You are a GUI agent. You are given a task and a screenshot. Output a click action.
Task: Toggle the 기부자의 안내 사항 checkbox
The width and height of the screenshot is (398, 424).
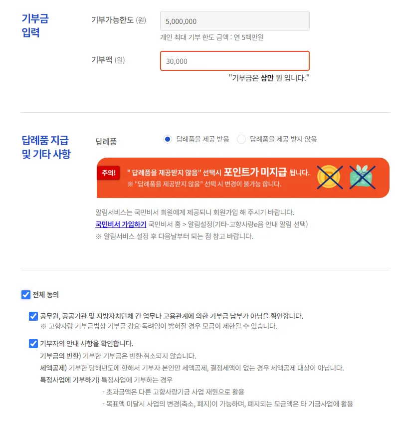(33, 344)
